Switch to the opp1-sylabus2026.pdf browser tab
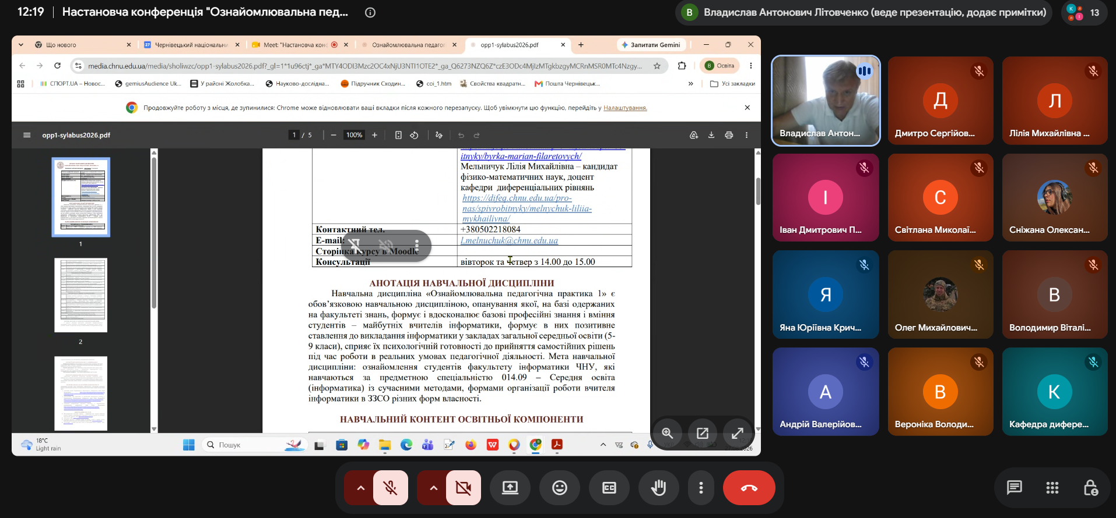 point(510,45)
